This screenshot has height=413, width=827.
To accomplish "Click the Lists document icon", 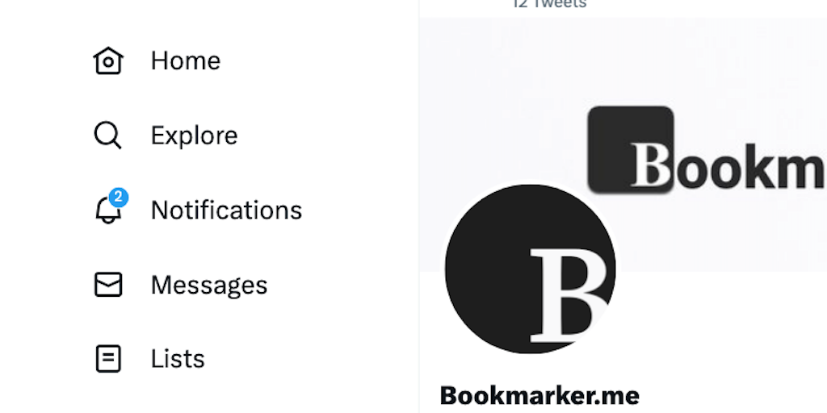I will point(108,359).
